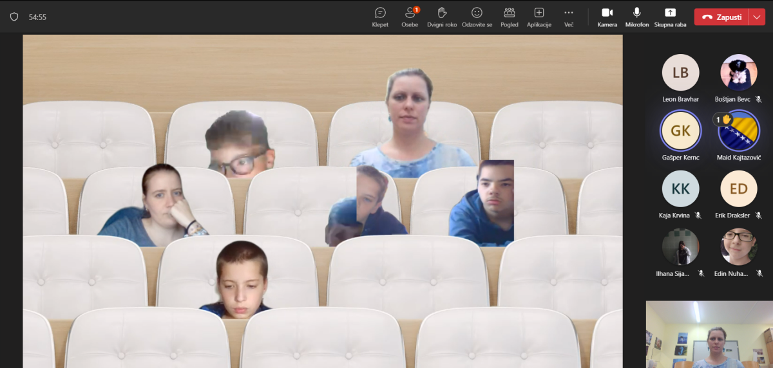The image size is (773, 368).
Task: Raise hand with Dvigni roko
Action: pyautogui.click(x=442, y=17)
